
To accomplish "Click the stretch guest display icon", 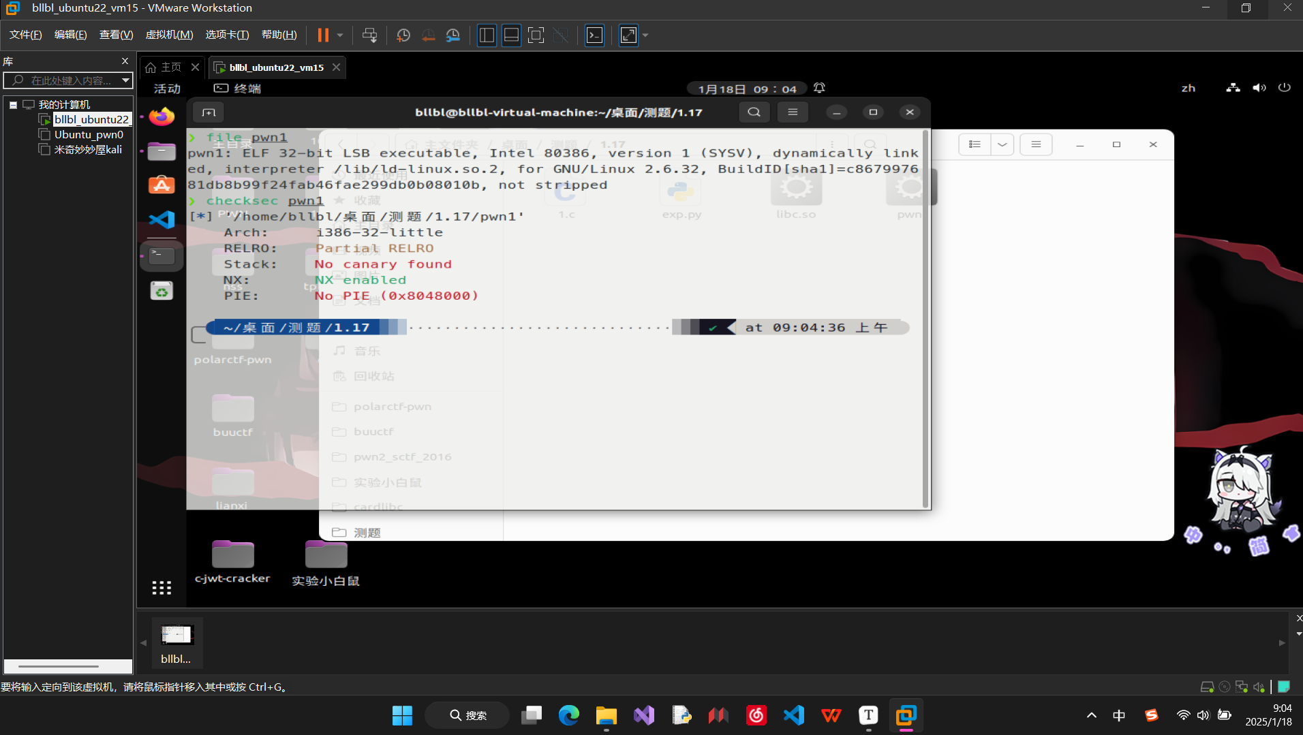I will tap(628, 35).
